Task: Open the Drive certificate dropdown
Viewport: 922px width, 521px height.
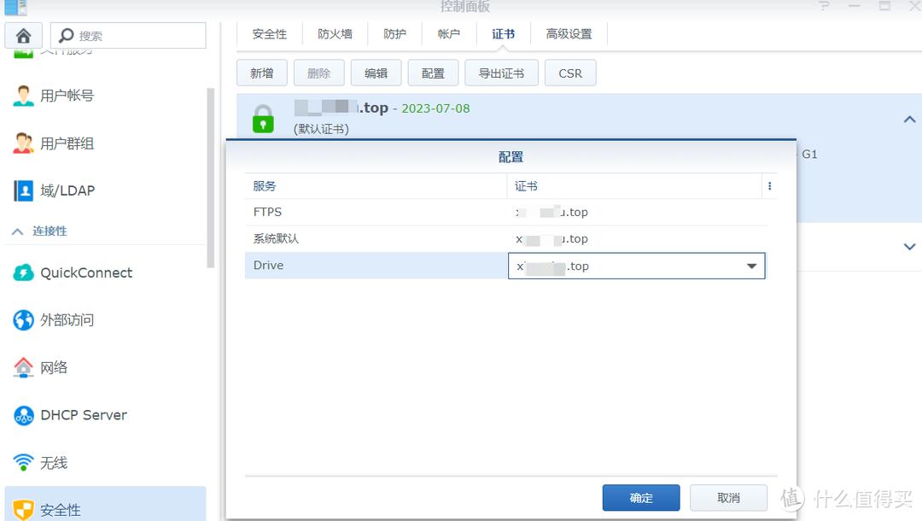Action: [751, 266]
